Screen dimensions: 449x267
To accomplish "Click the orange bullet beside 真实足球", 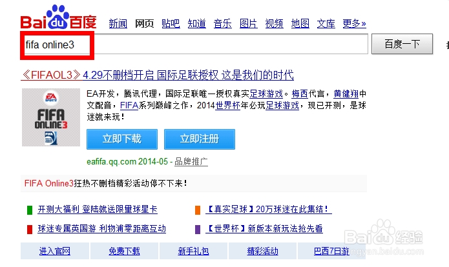I will (198, 210).
